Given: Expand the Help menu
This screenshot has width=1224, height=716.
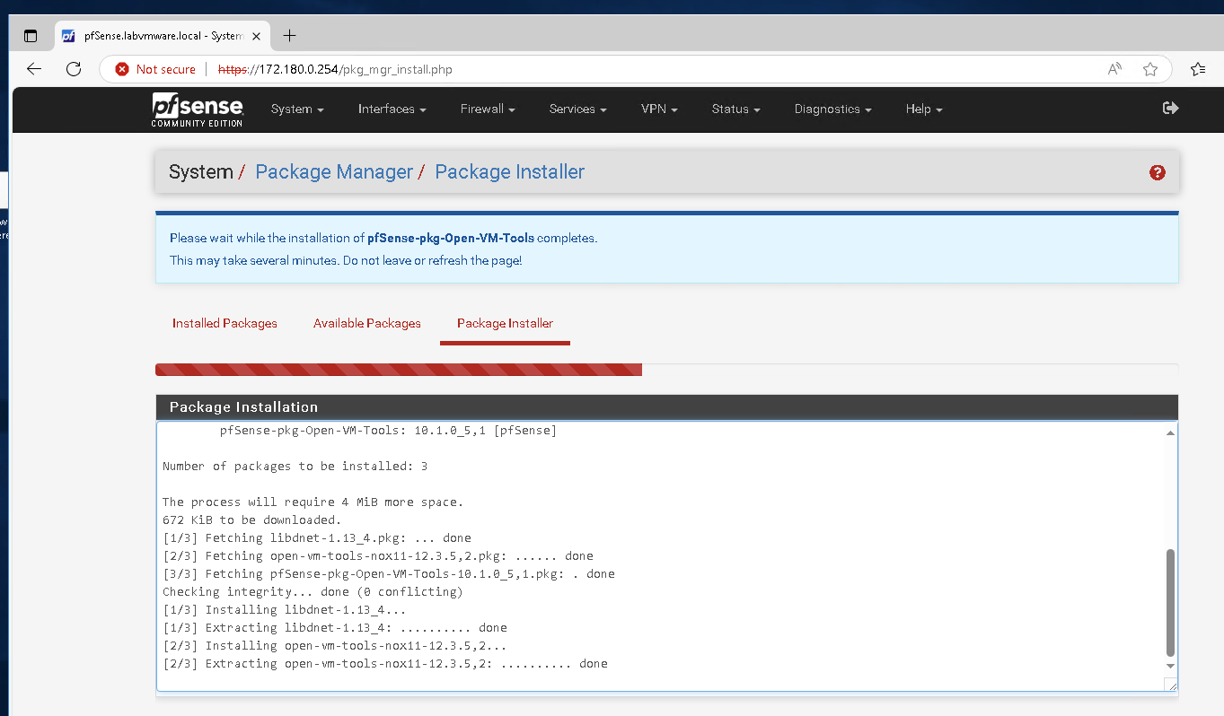Looking at the screenshot, I should [924, 109].
